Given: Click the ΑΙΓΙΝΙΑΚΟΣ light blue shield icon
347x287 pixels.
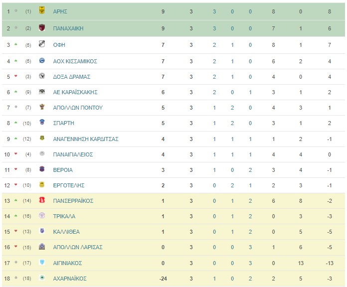Looking at the screenshot, I should (42, 262).
